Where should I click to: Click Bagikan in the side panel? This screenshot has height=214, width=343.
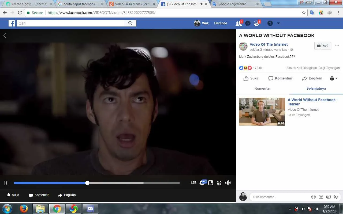312,78
